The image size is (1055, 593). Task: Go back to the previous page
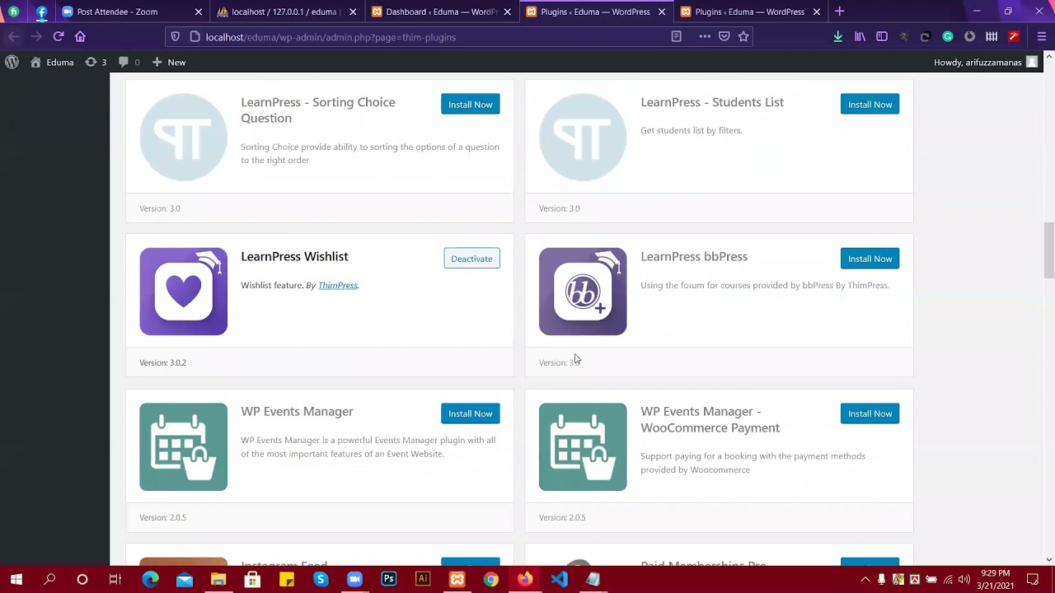coord(14,36)
